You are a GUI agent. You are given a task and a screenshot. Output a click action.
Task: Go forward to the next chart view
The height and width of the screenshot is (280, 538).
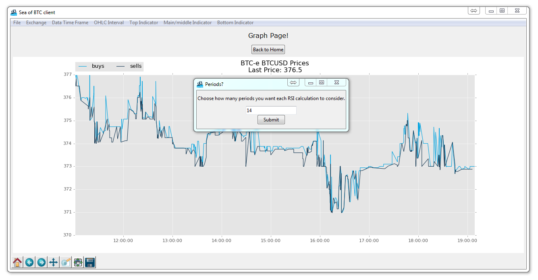[x=41, y=262]
